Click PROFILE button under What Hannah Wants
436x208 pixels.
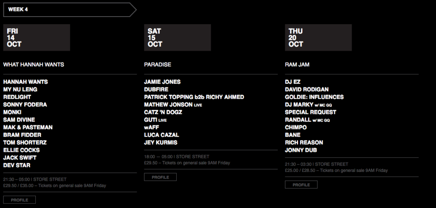(20, 200)
